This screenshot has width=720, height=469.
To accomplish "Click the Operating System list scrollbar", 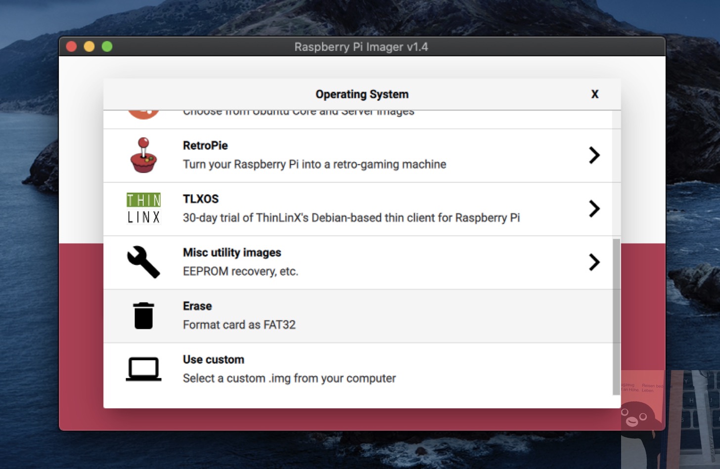I will (x=616, y=316).
